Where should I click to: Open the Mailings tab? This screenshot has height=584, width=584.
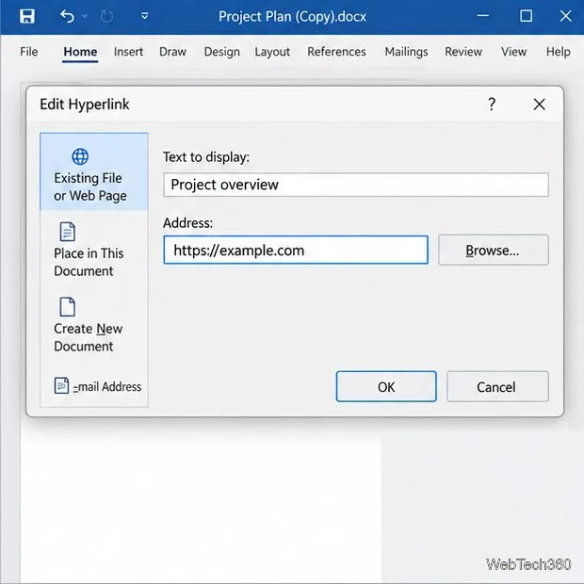[x=406, y=52]
